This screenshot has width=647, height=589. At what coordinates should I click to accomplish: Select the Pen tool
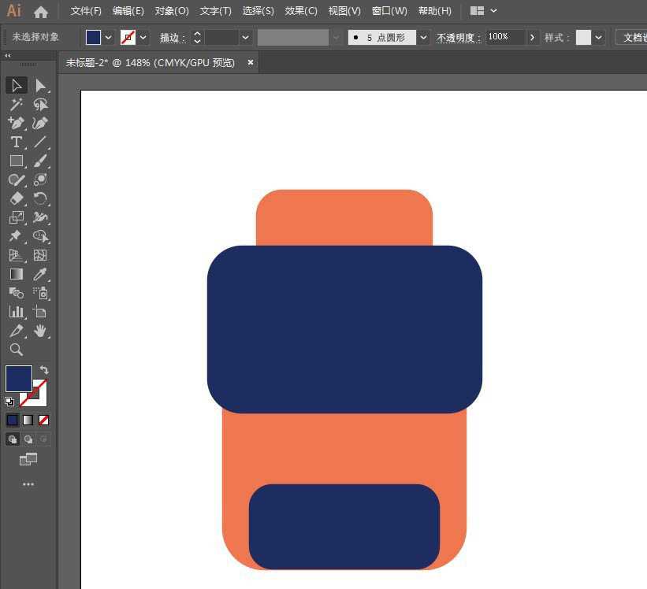[16, 123]
